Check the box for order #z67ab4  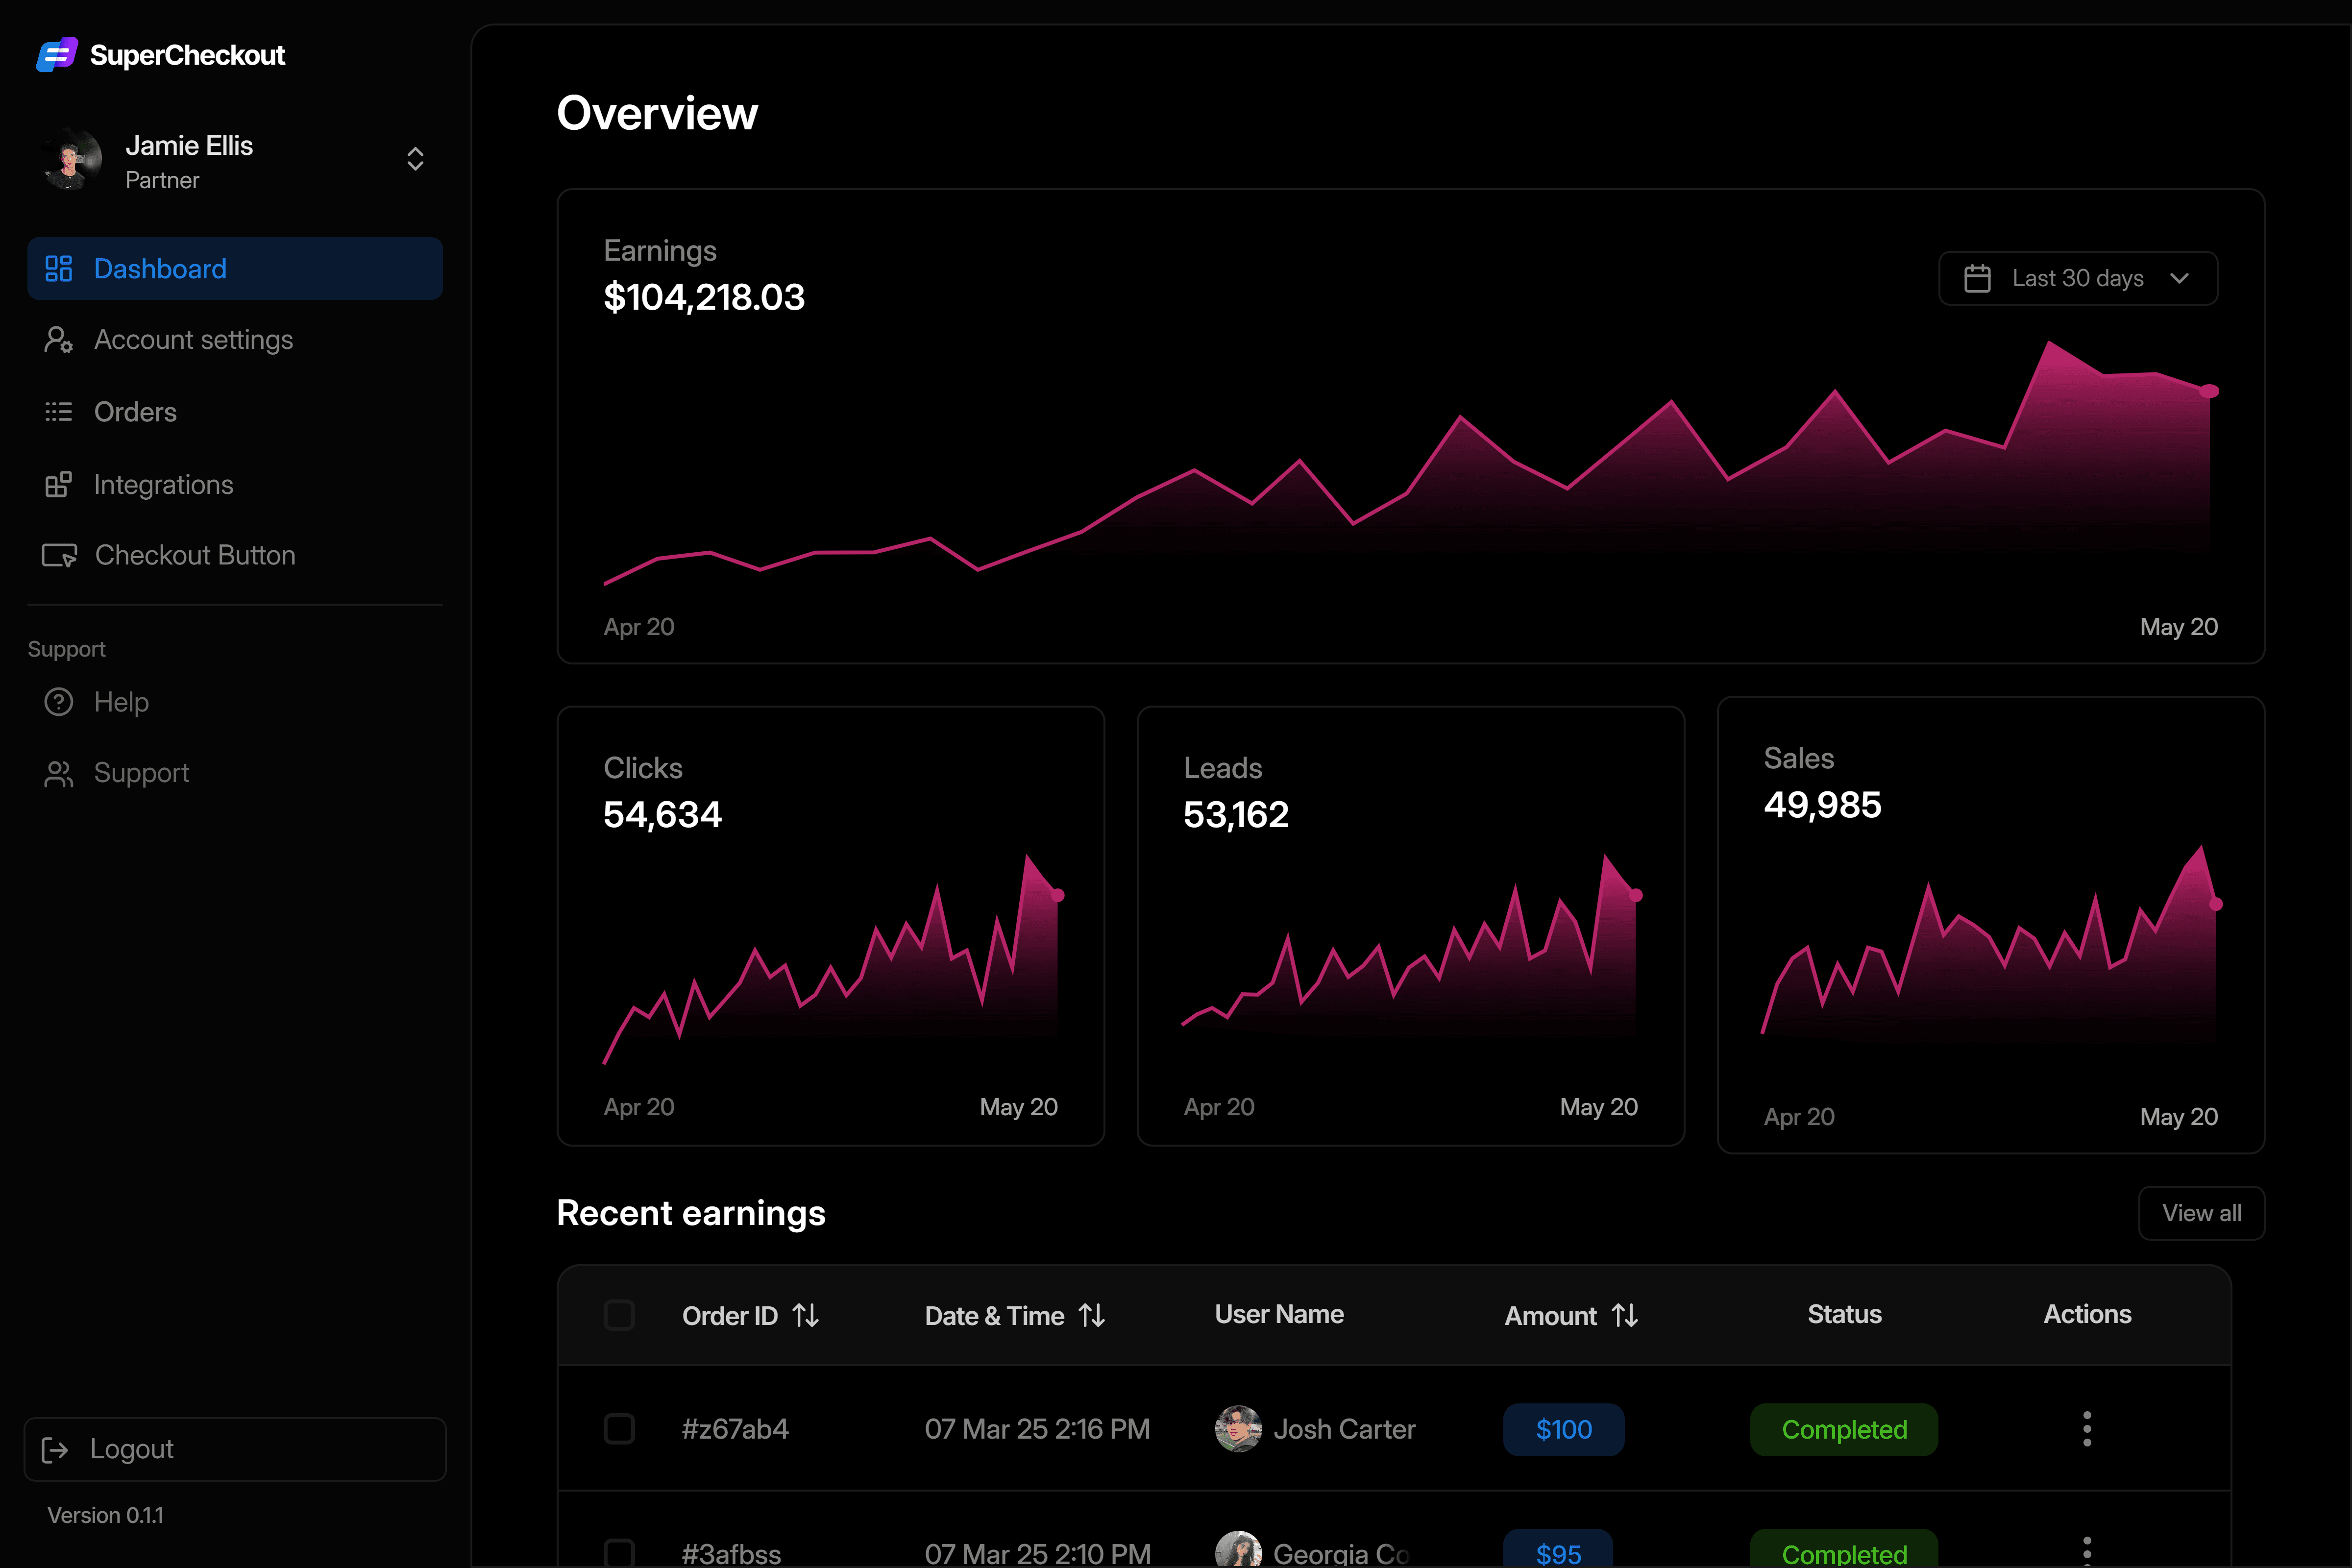[x=619, y=1429]
